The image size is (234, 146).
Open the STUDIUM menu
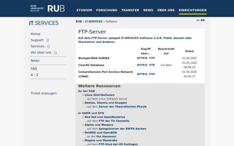click(84, 10)
